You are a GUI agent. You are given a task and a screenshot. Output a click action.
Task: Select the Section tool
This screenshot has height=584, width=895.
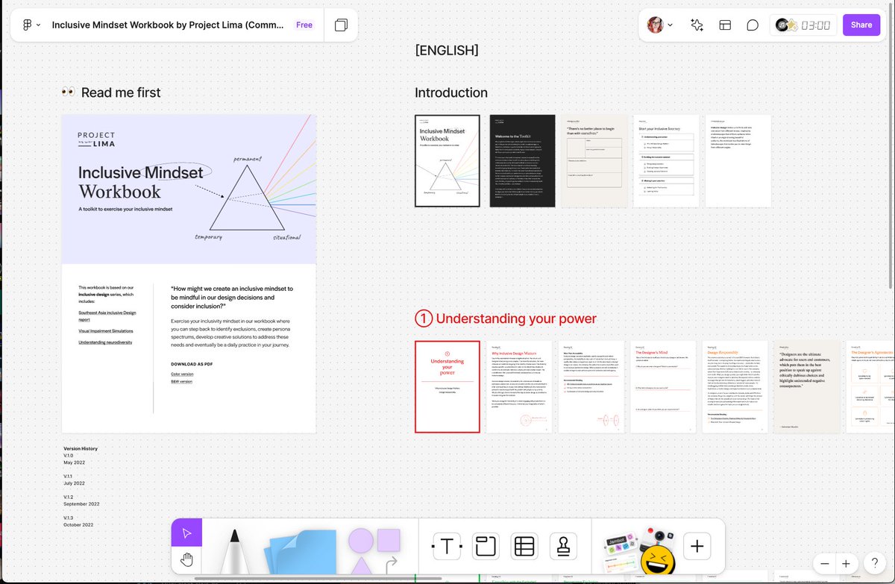click(x=486, y=547)
